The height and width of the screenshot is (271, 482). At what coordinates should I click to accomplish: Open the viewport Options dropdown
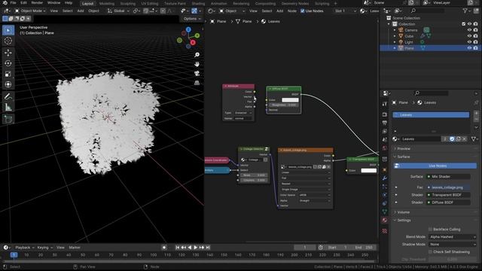pos(192,19)
